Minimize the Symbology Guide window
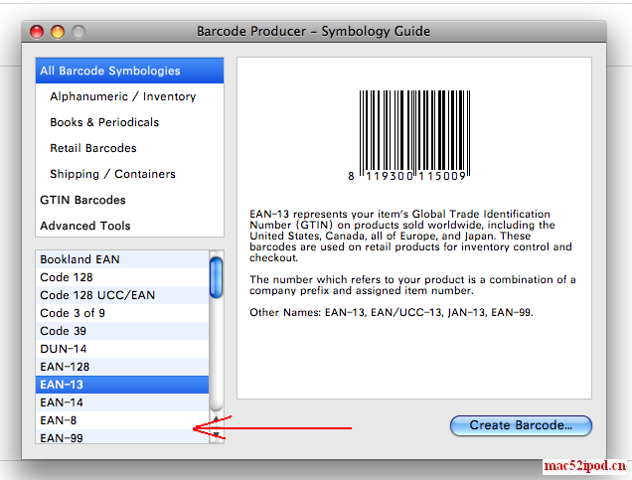Viewport: 632px width, 480px height. point(58,32)
